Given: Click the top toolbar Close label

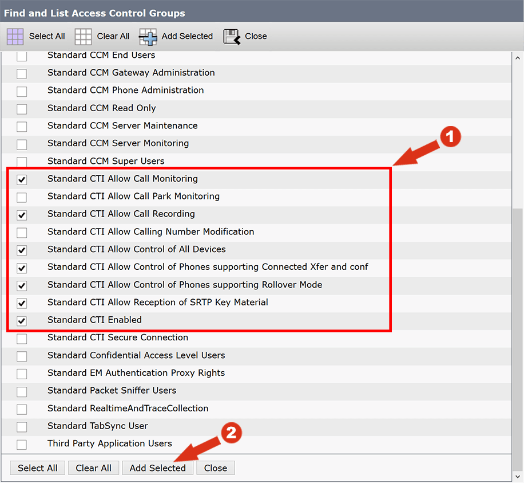Looking at the screenshot, I should [256, 36].
